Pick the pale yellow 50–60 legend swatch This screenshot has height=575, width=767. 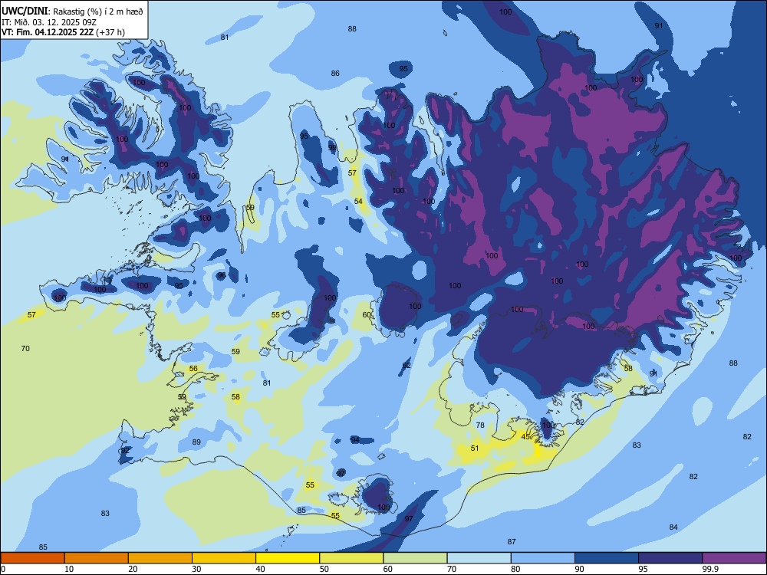(x=351, y=558)
